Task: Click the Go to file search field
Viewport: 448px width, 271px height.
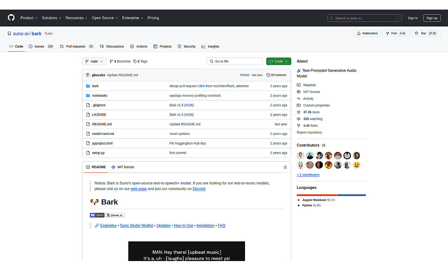Action: 235,61
